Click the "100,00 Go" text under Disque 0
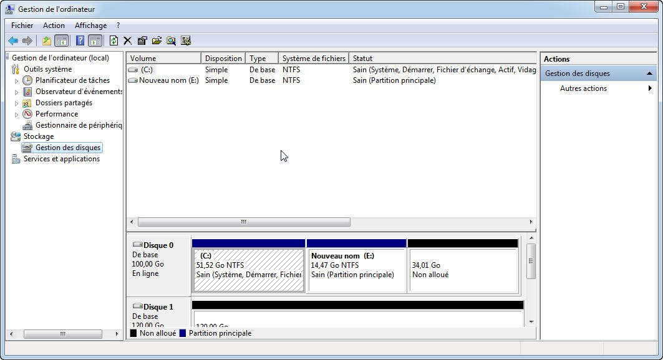Viewport: 663px width, 360px height. [x=148, y=264]
